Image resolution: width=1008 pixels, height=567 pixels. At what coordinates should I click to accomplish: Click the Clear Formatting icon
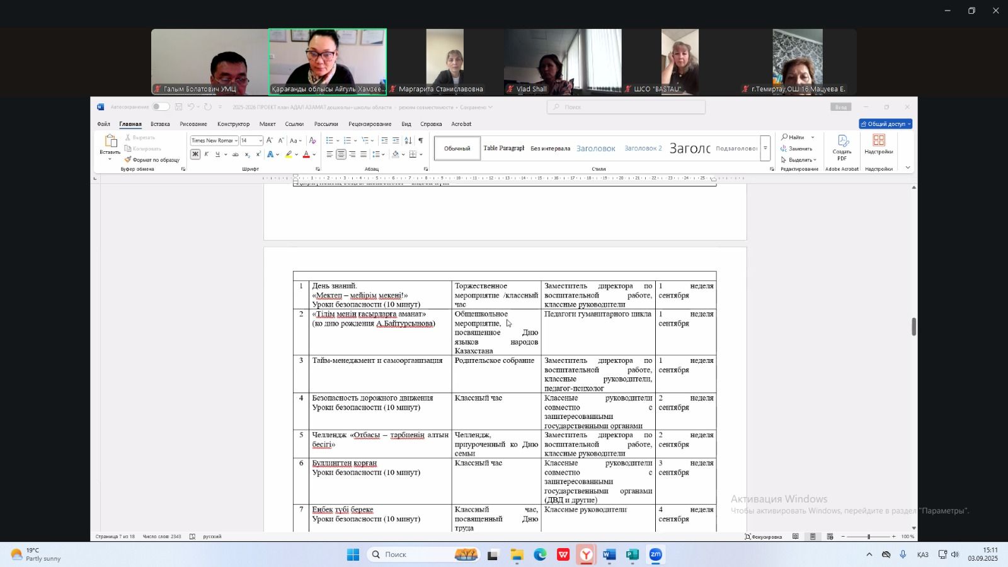tap(312, 140)
